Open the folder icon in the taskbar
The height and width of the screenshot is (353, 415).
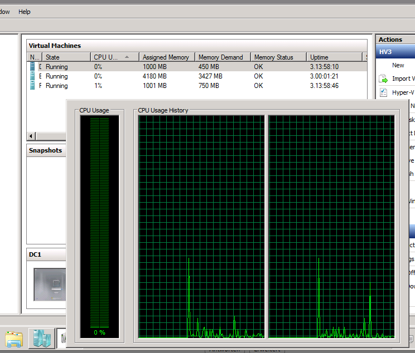14,339
